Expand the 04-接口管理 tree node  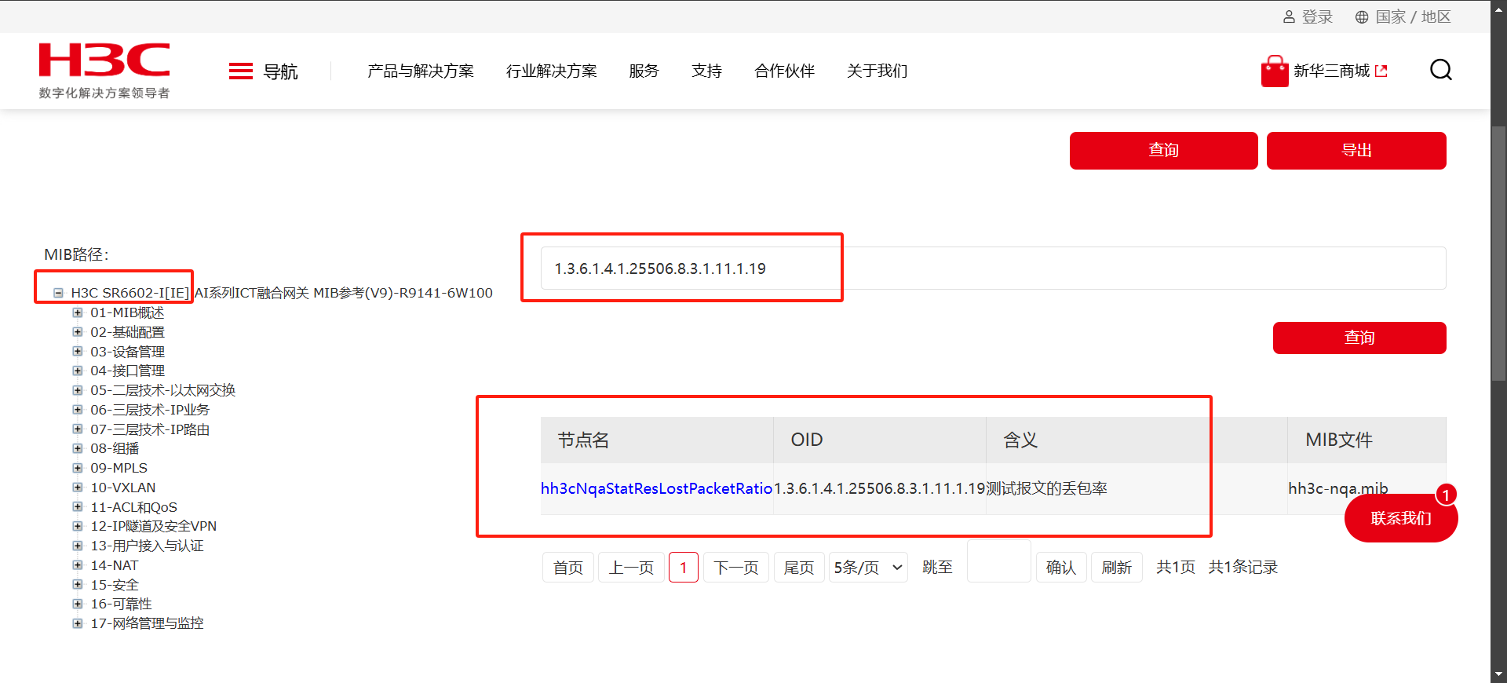[78, 371]
